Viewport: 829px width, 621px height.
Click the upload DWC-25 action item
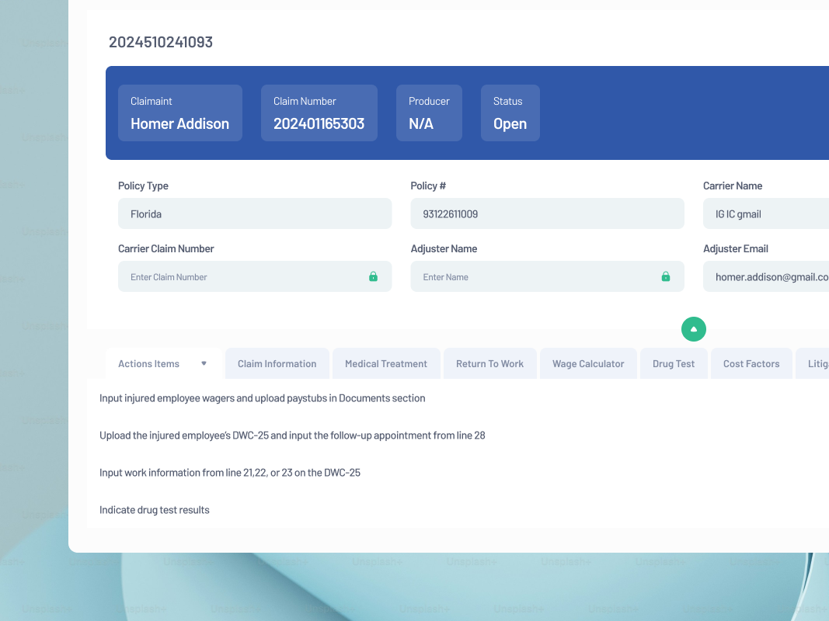[x=292, y=435]
